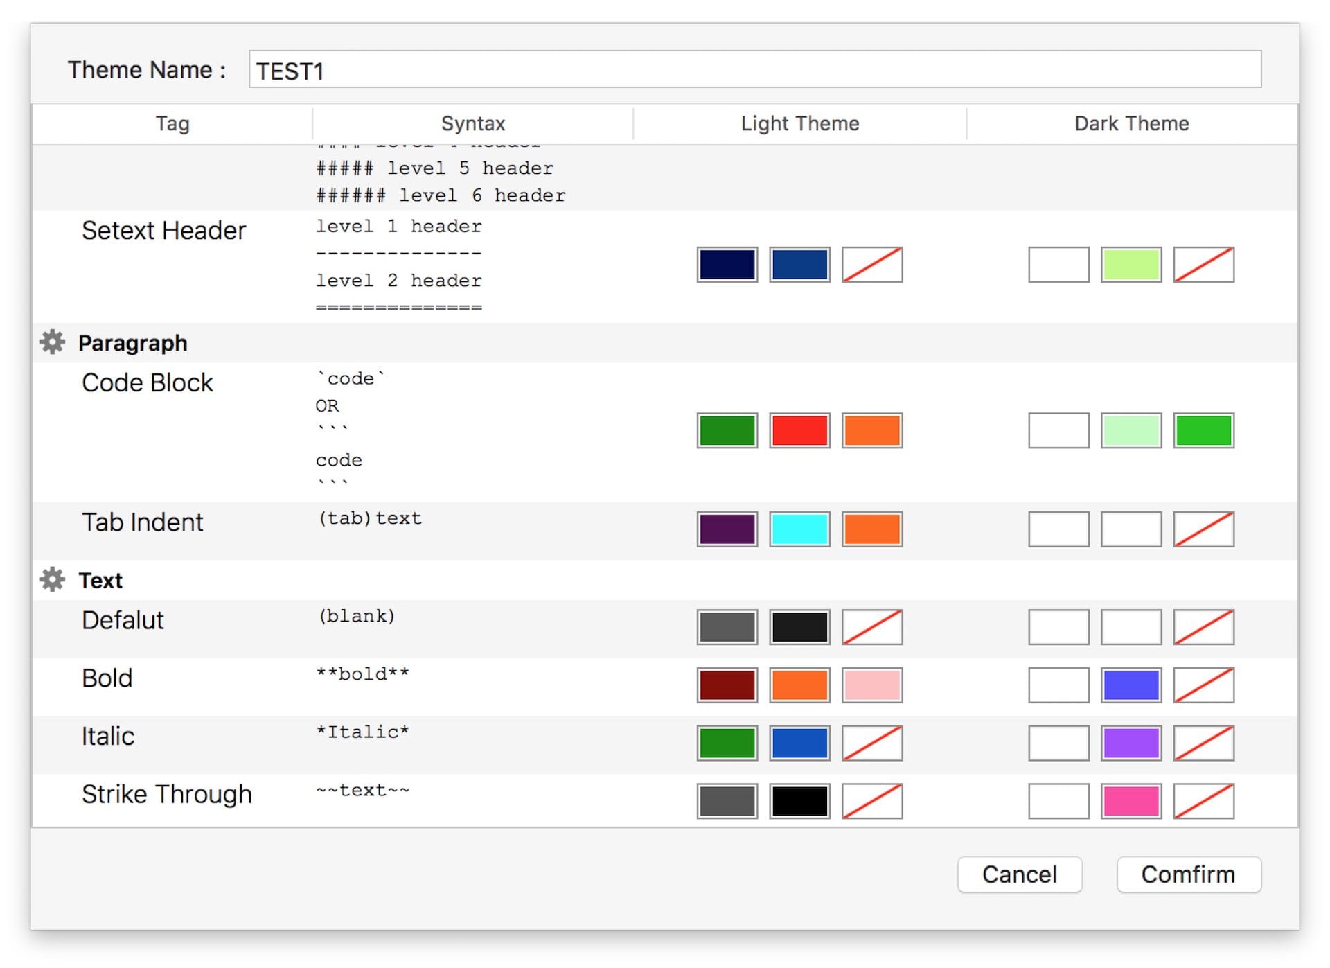Select the Italic row tag label
Screen dimensions: 1330x968
tap(108, 736)
